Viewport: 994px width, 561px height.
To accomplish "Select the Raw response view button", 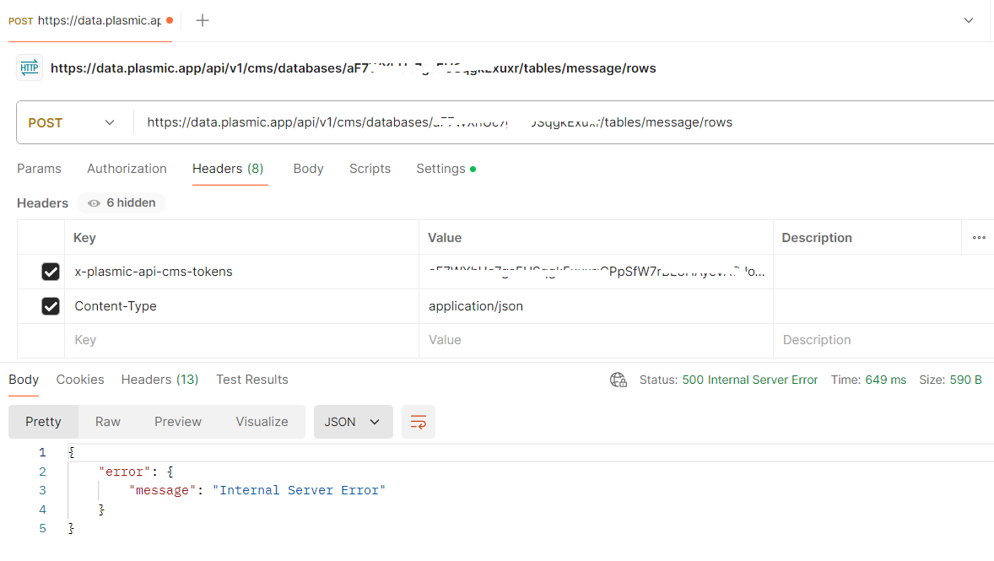I will [x=107, y=422].
